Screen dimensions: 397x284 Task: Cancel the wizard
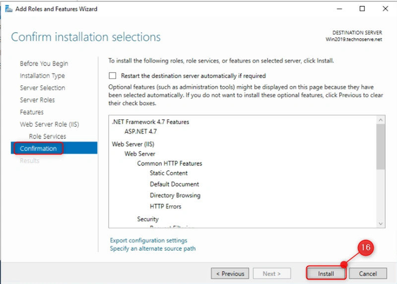368,274
